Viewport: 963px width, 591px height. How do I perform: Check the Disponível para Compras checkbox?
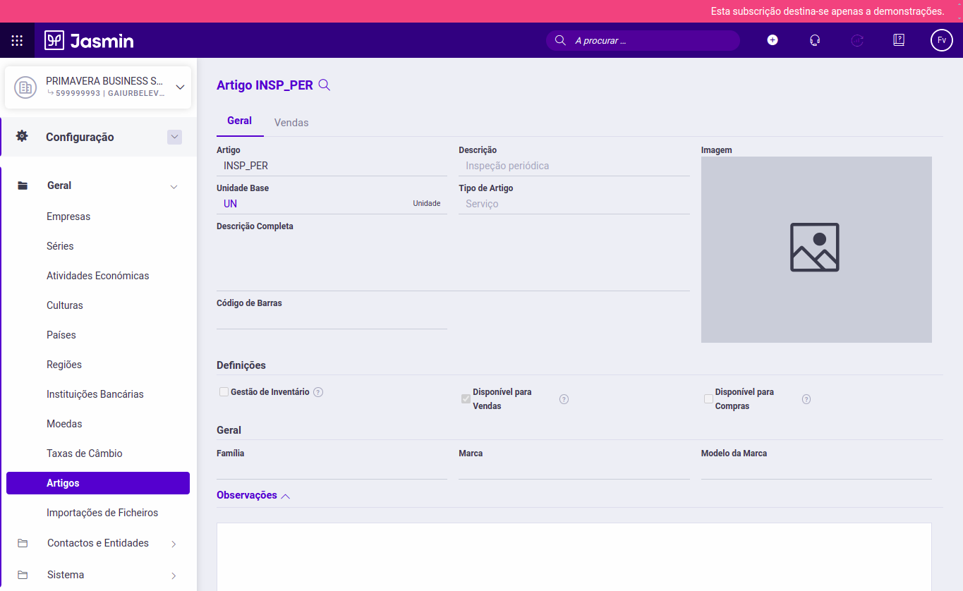pyautogui.click(x=708, y=399)
